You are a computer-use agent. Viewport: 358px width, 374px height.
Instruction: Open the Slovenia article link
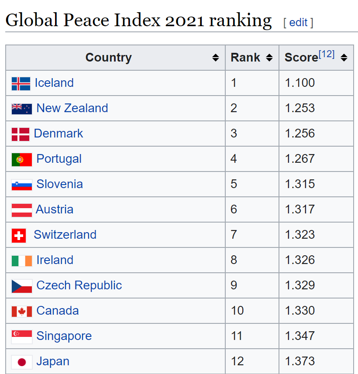[x=60, y=184]
